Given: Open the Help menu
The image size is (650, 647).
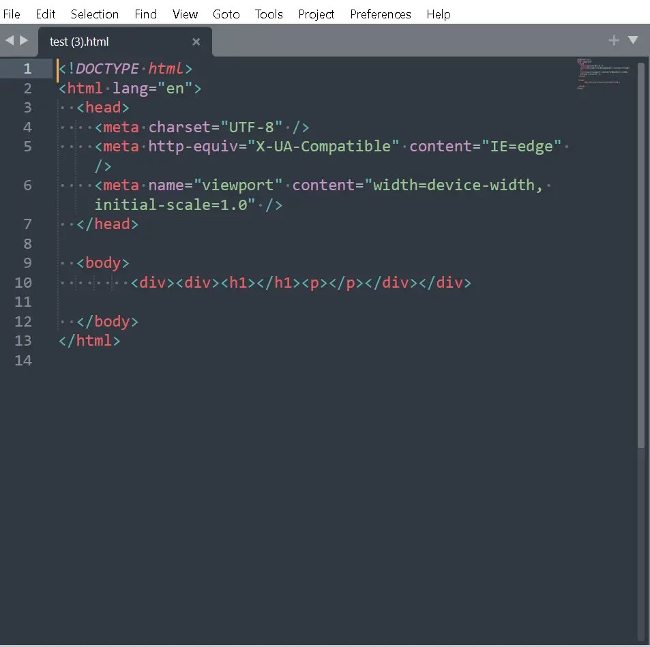Looking at the screenshot, I should click(439, 14).
